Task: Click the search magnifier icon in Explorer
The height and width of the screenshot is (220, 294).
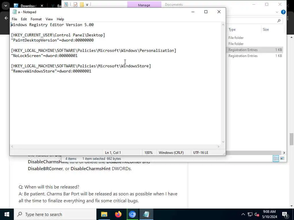Action: coord(279,21)
